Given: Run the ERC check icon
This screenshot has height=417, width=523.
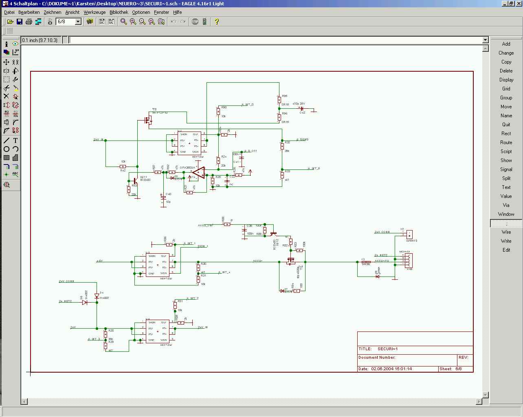Looking at the screenshot, I should pyautogui.click(x=7, y=185).
